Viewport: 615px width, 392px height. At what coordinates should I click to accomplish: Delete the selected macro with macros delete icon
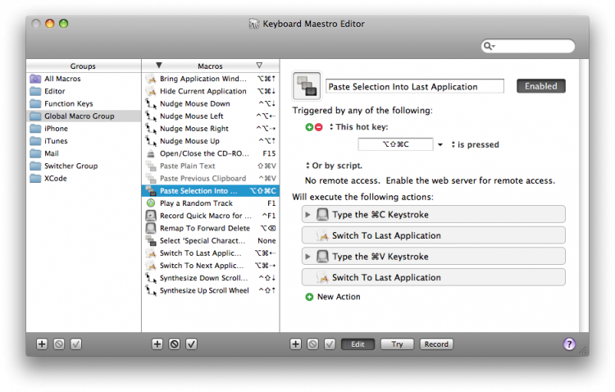pos(174,344)
